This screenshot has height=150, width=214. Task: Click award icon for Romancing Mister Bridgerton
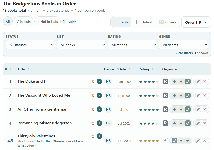pyautogui.click(x=93, y=123)
